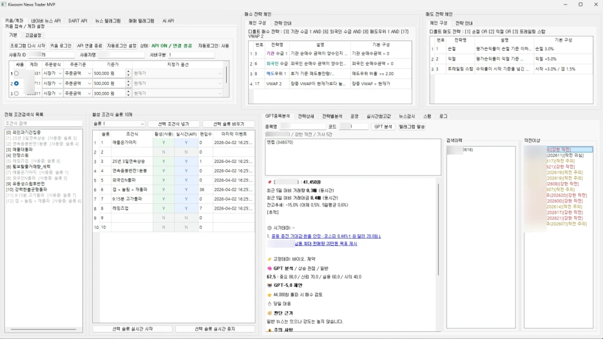Click the GPT analysis panel vertical scrollbar
603x339 pixels.
tap(438, 228)
